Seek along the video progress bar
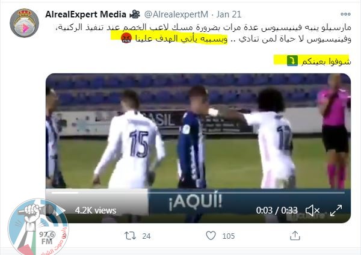The height and width of the screenshot is (255, 361). [198, 192]
